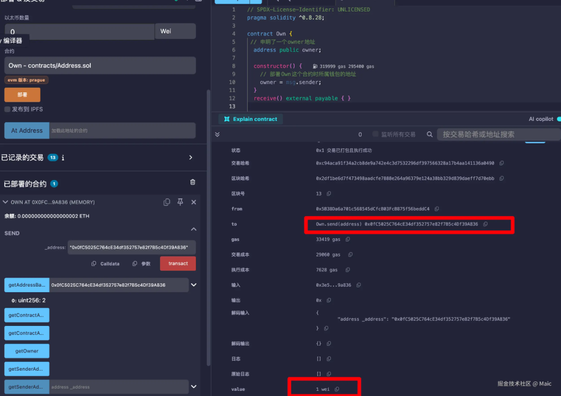This screenshot has height=396, width=561.
Task: Open the contract selector Own - contracts/Address.sol
Action: click(100, 65)
